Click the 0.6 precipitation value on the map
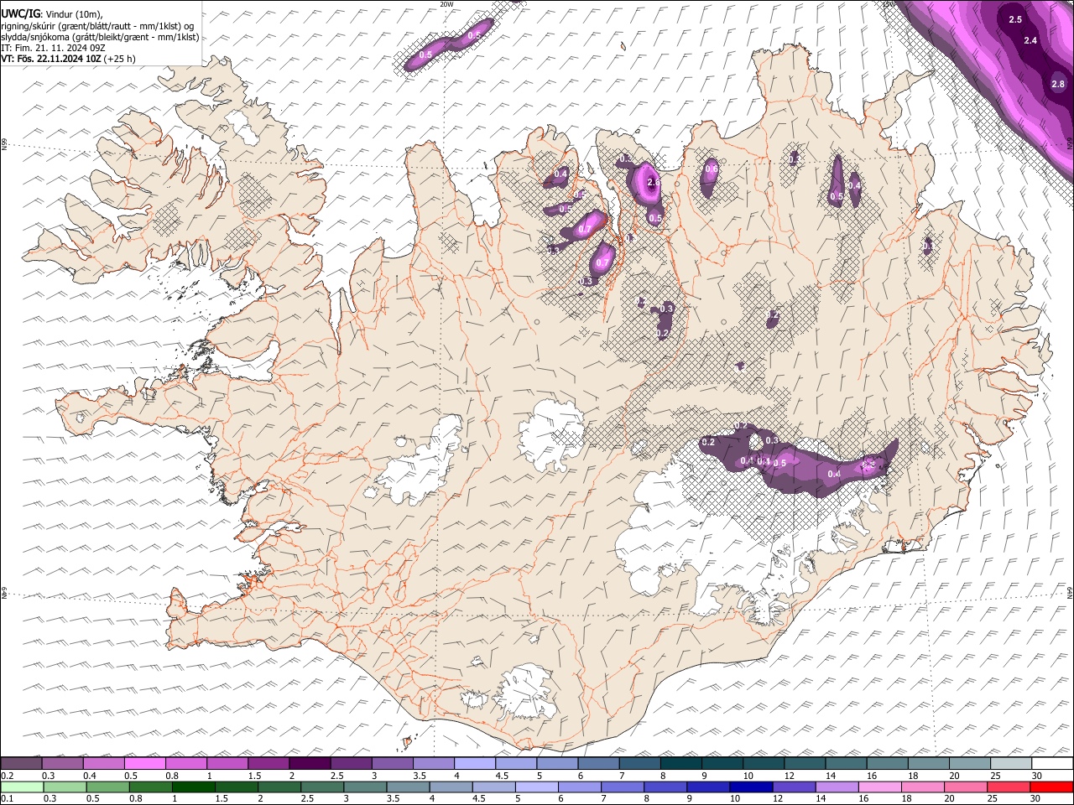 coord(712,169)
